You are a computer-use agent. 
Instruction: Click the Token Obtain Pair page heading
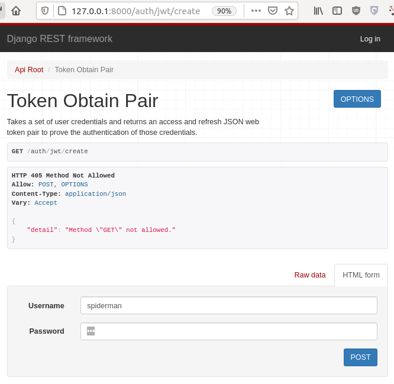point(82,101)
